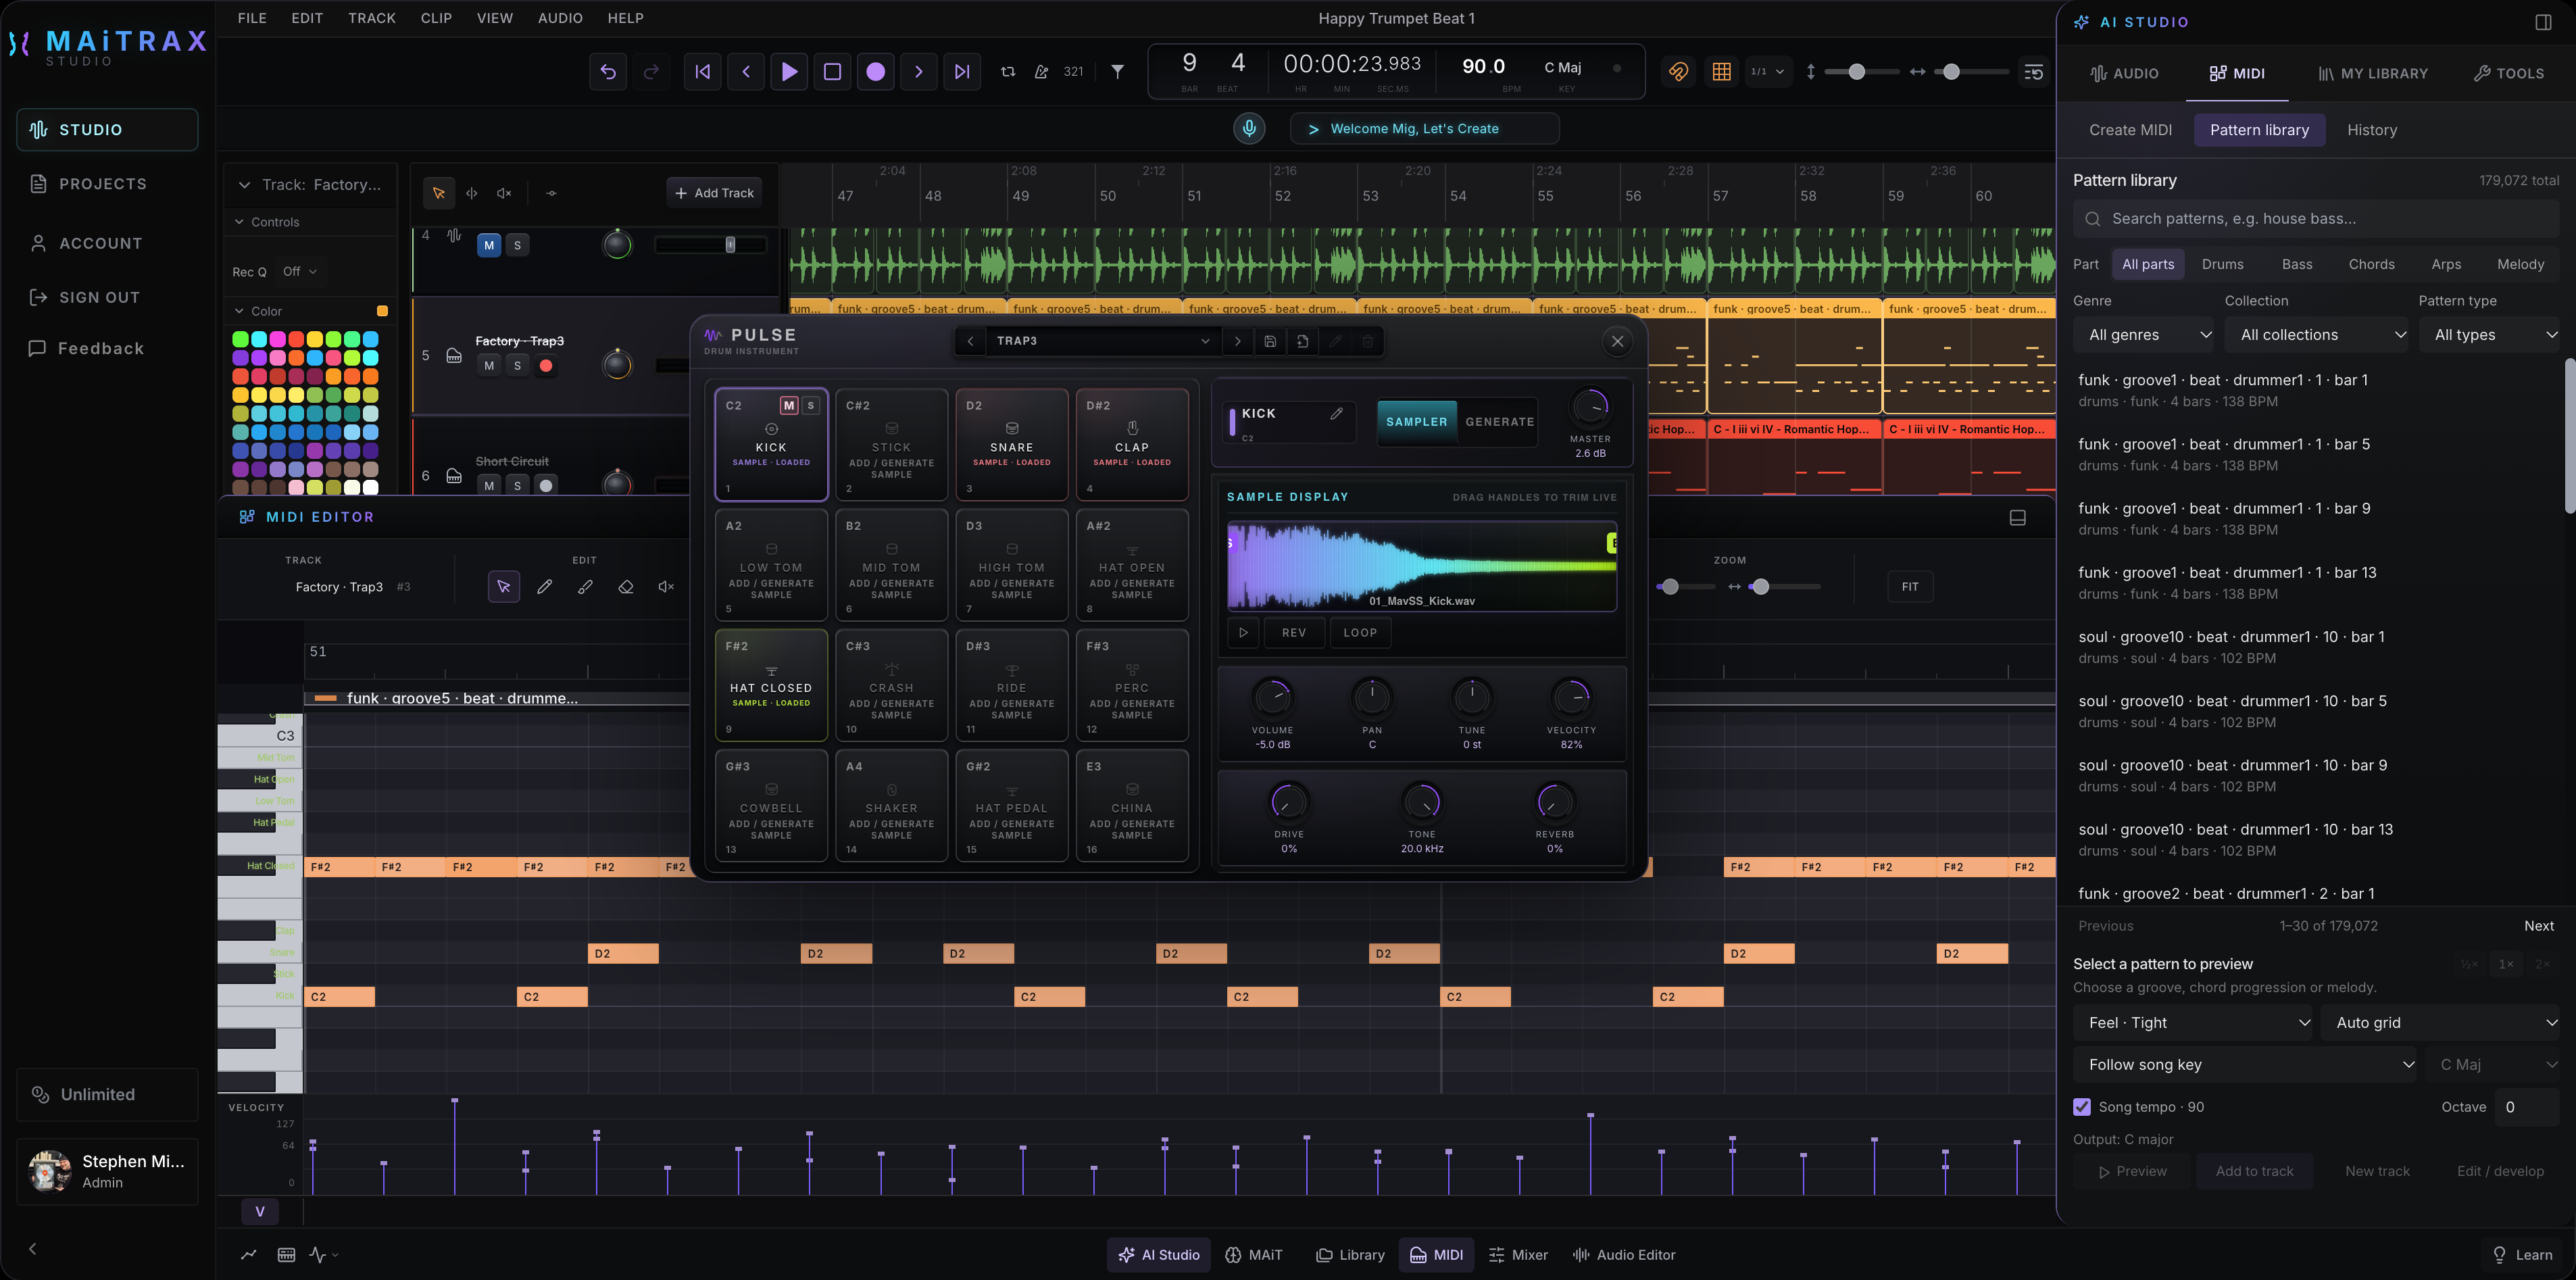The height and width of the screenshot is (1280, 2576).
Task: Switch to Create MIDI sub-tab
Action: pos(2130,130)
